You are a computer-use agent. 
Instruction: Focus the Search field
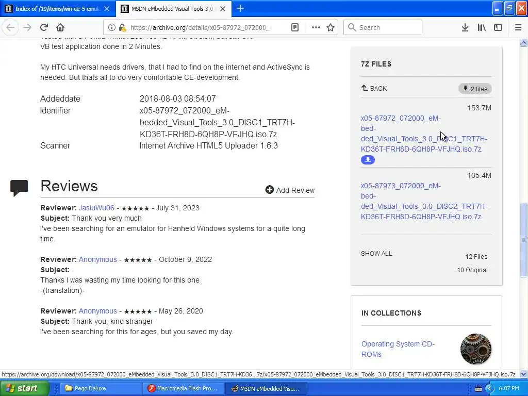pos(383,27)
